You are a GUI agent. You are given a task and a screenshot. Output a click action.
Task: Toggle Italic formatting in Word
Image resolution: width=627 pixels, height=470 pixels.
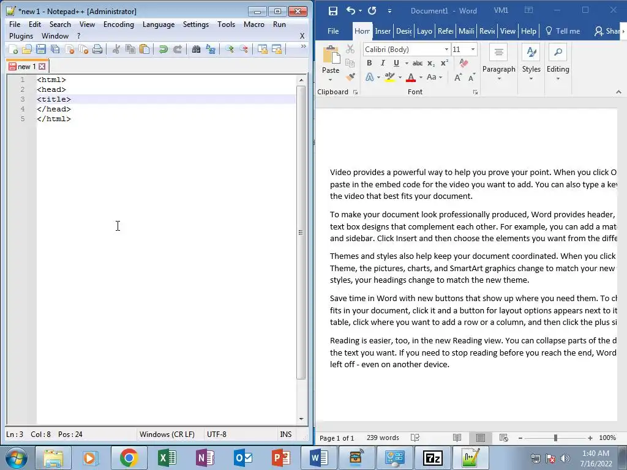coord(383,63)
